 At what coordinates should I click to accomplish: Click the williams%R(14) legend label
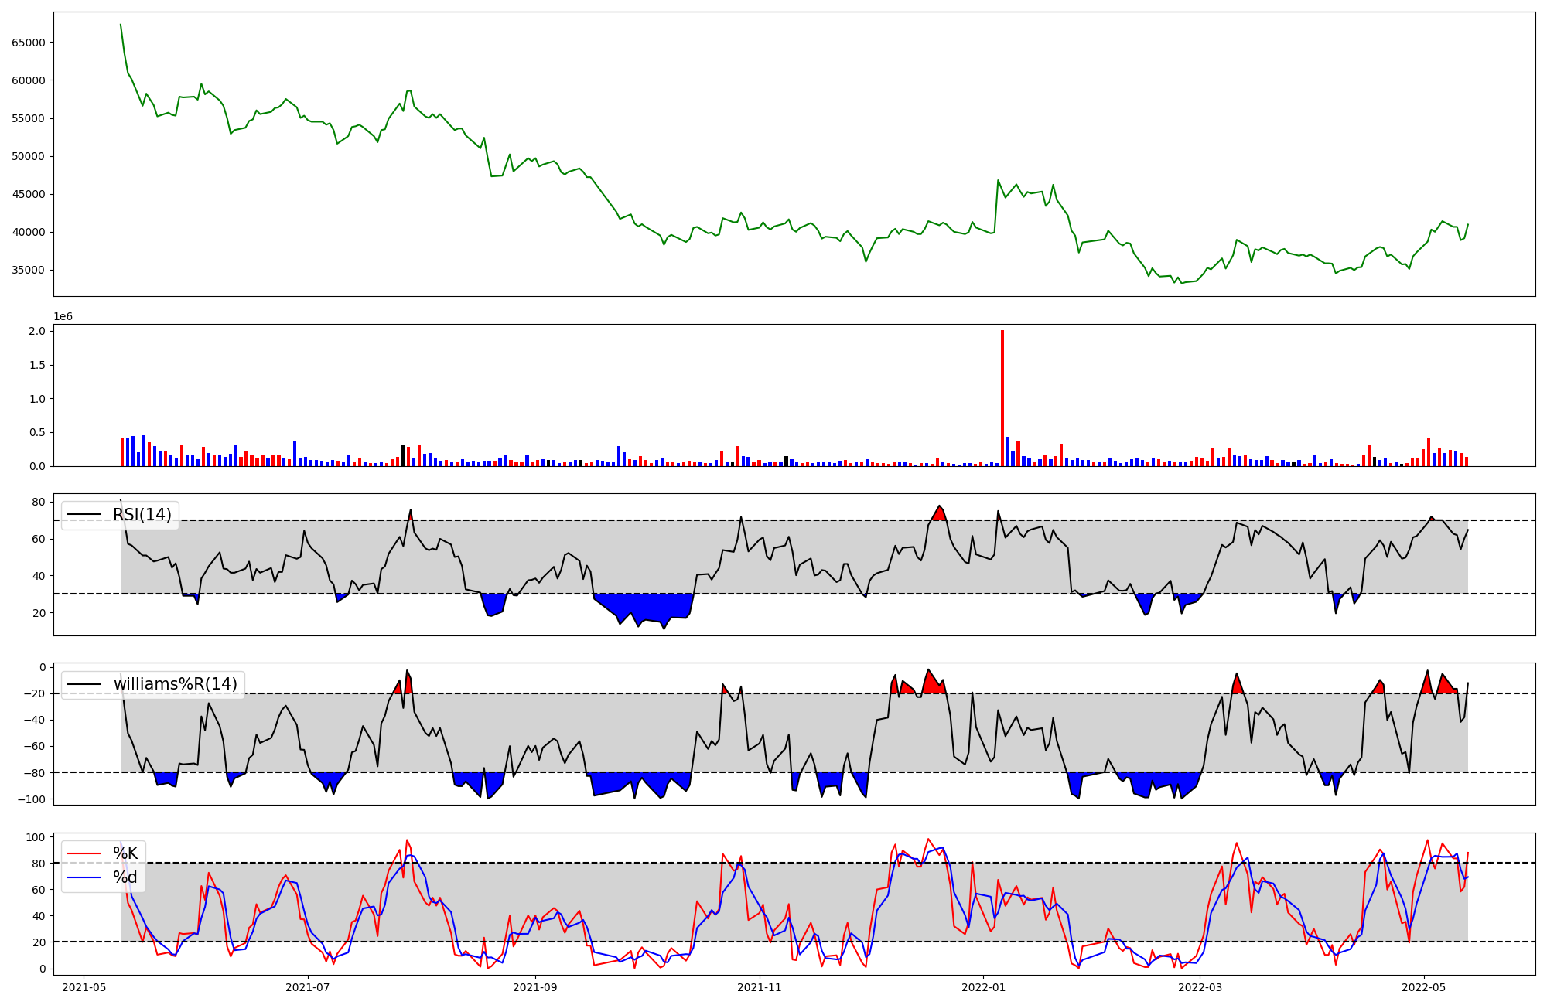(x=175, y=684)
